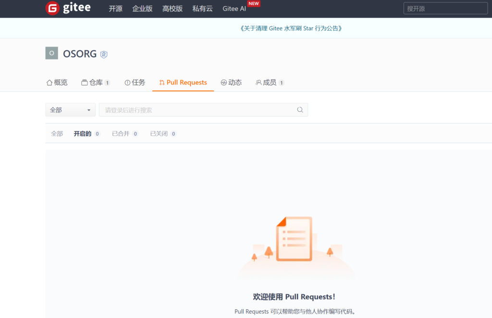Click the 成员 count badge 1
Image resolution: width=492 pixels, height=318 pixels.
click(282, 82)
